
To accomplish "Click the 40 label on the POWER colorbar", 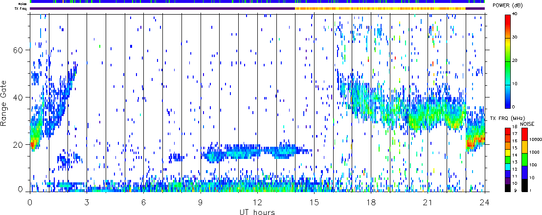I will 516,14.
